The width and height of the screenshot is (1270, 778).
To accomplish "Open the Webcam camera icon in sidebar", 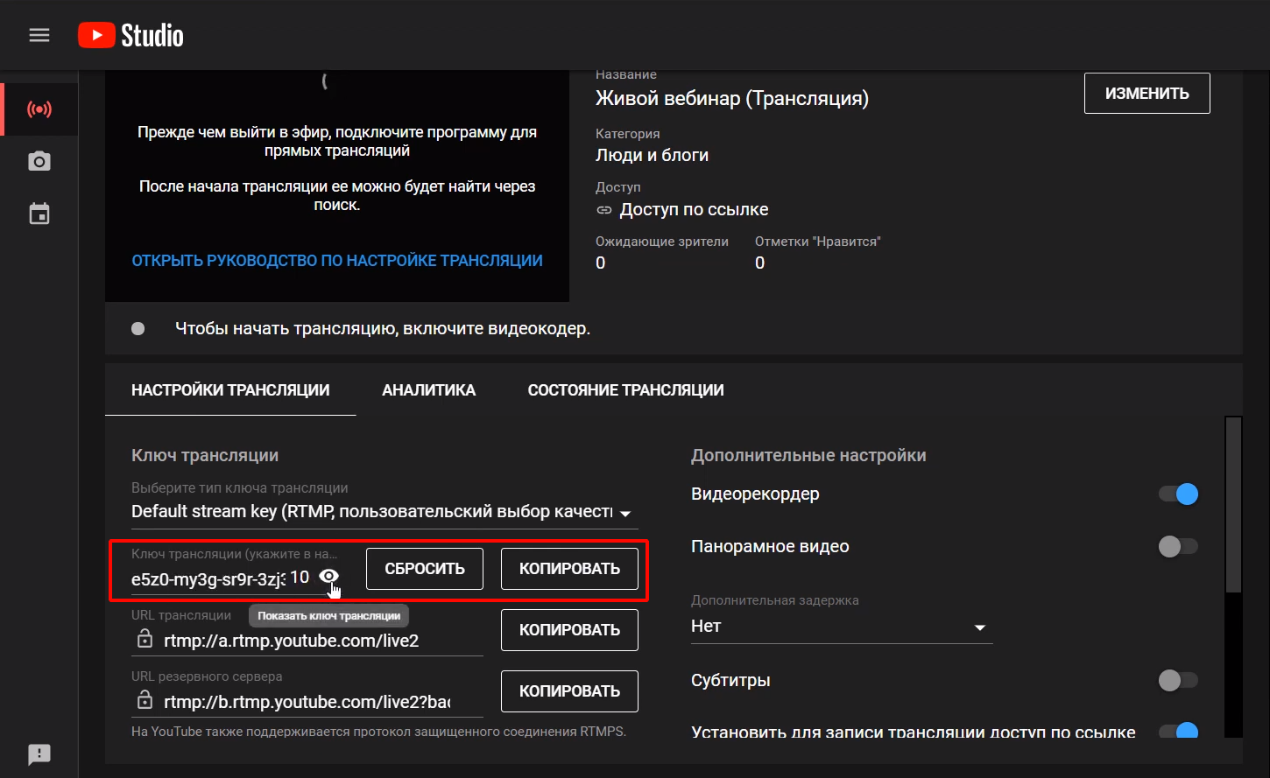I will coord(39,161).
